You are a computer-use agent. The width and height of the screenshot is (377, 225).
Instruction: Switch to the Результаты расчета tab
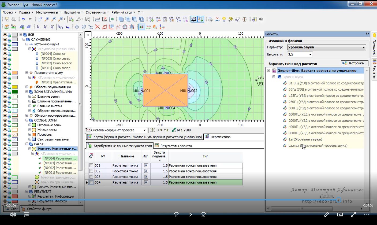174,146
